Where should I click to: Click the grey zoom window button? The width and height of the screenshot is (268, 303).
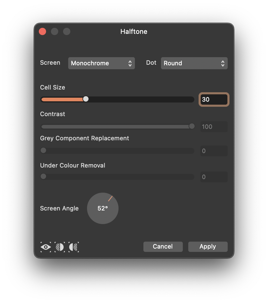coord(67,31)
